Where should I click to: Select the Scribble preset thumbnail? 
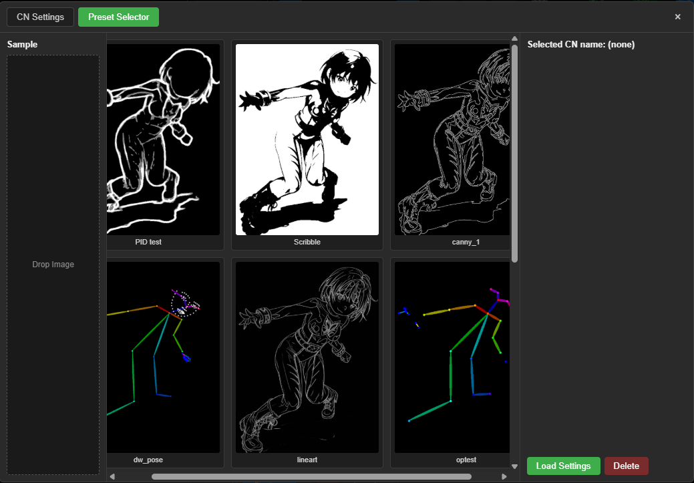point(307,140)
